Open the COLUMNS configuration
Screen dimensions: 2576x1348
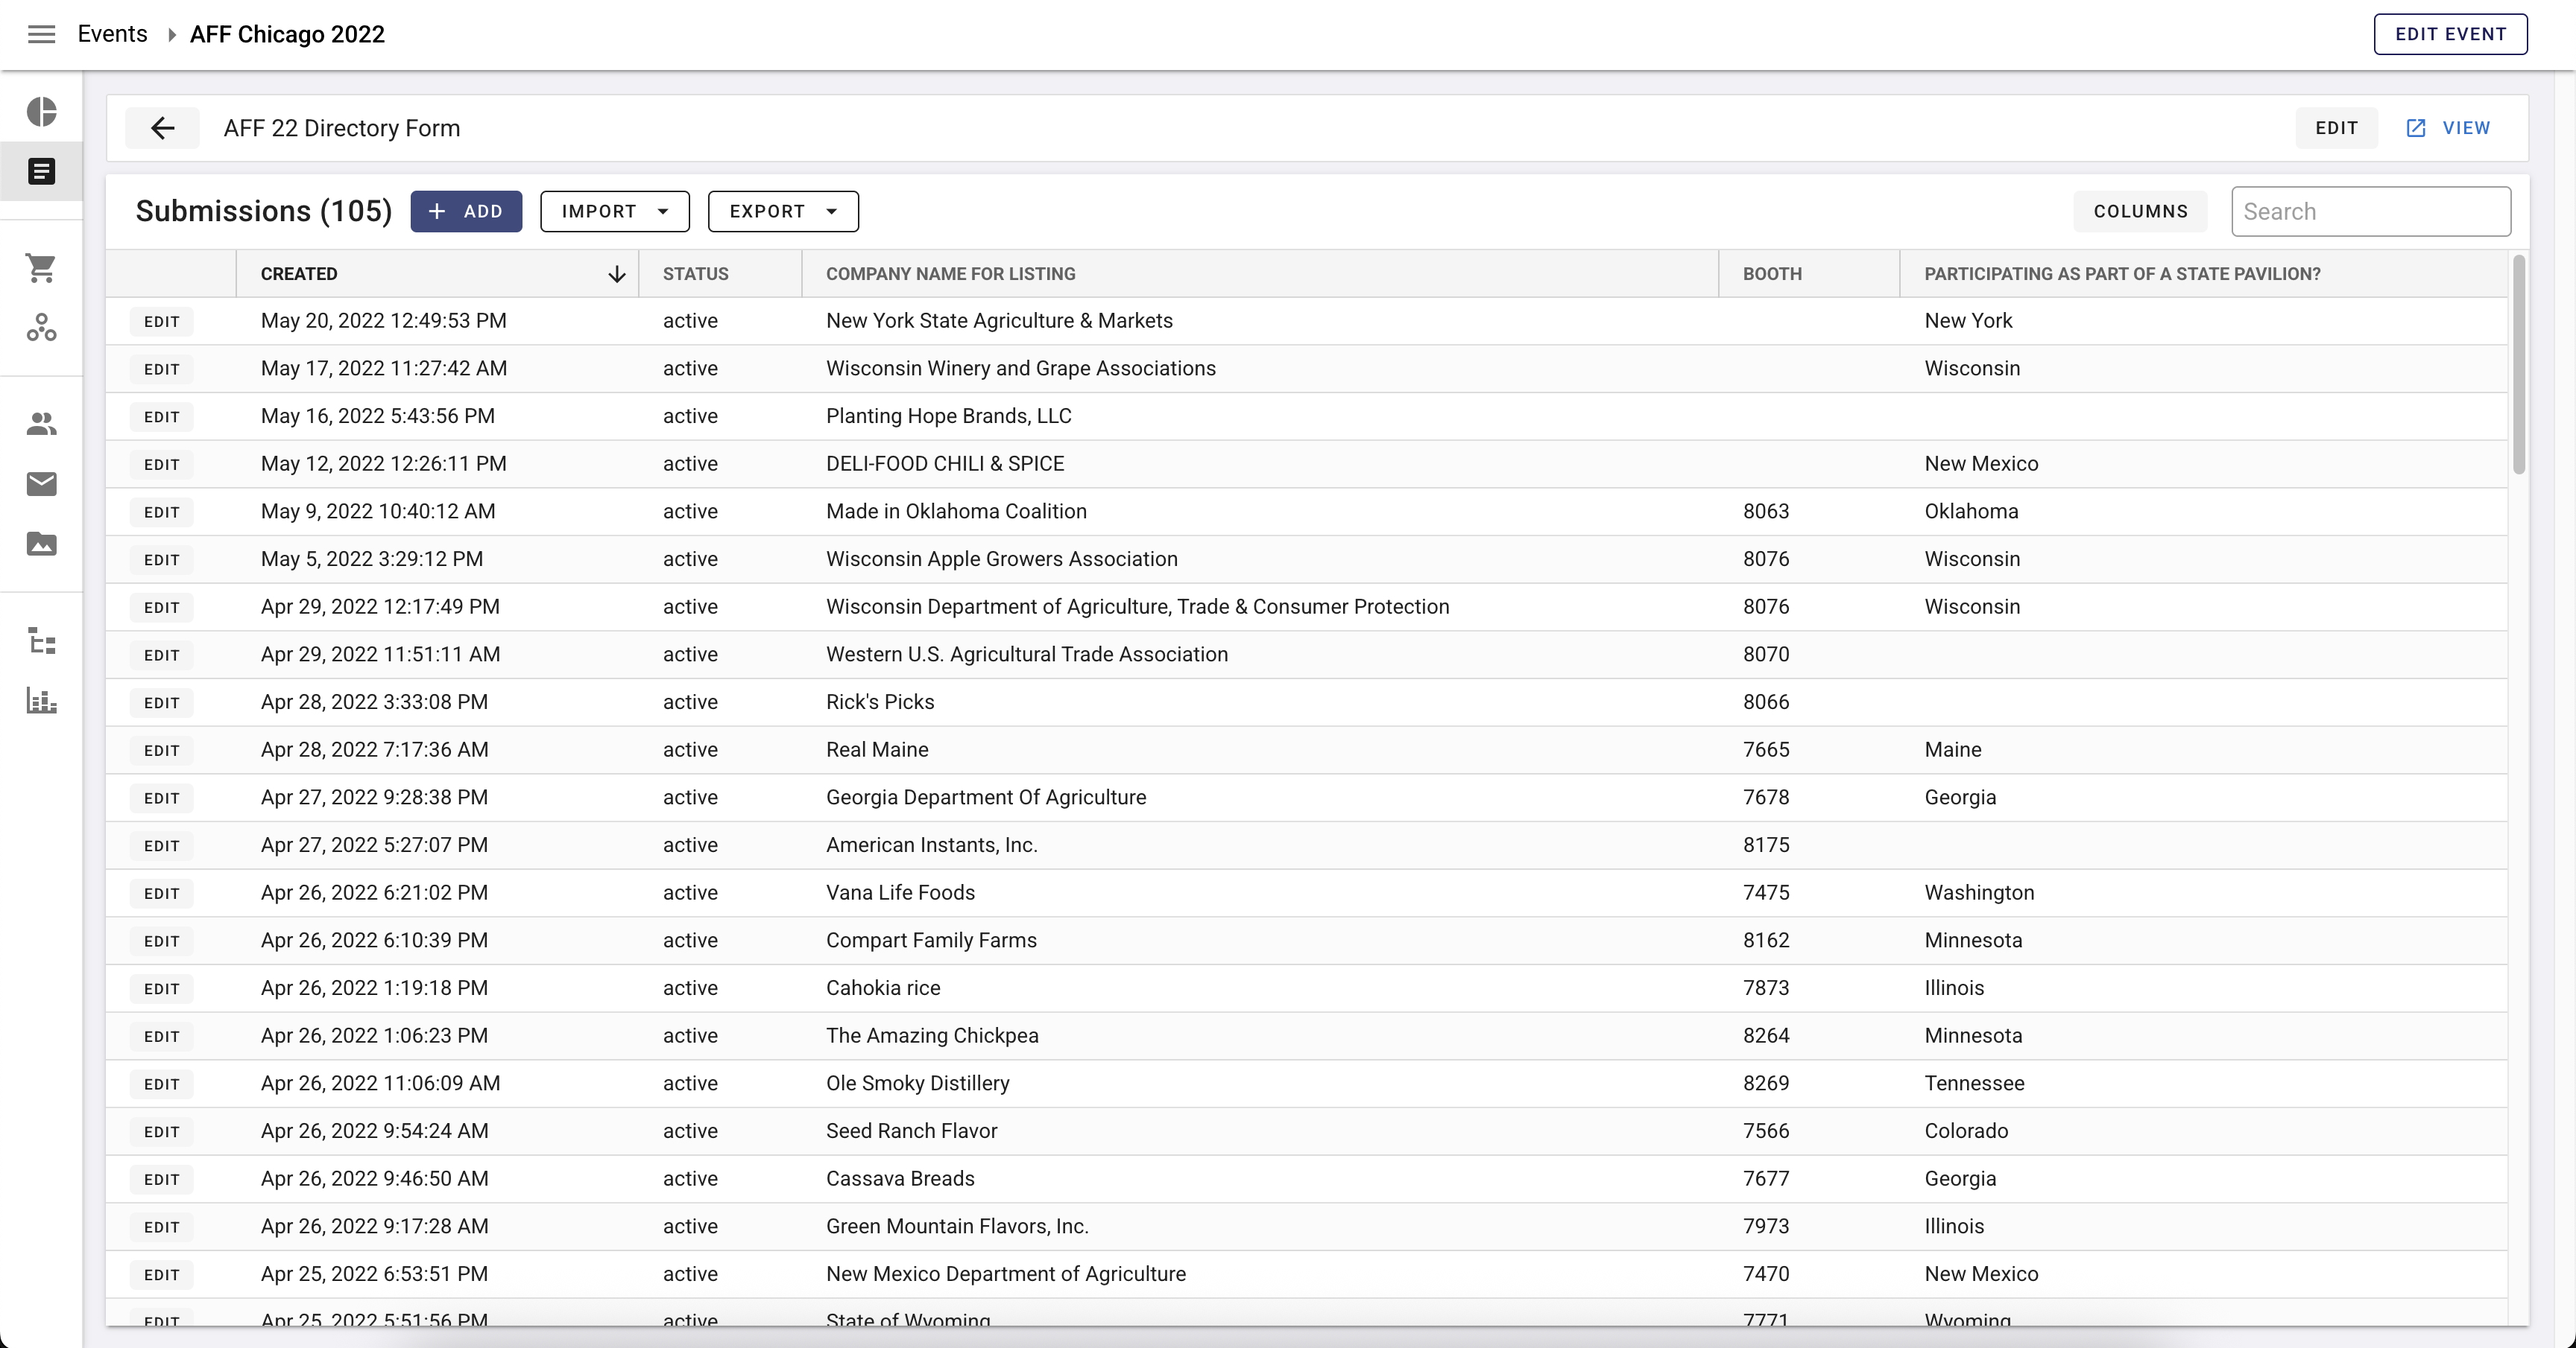click(2140, 211)
